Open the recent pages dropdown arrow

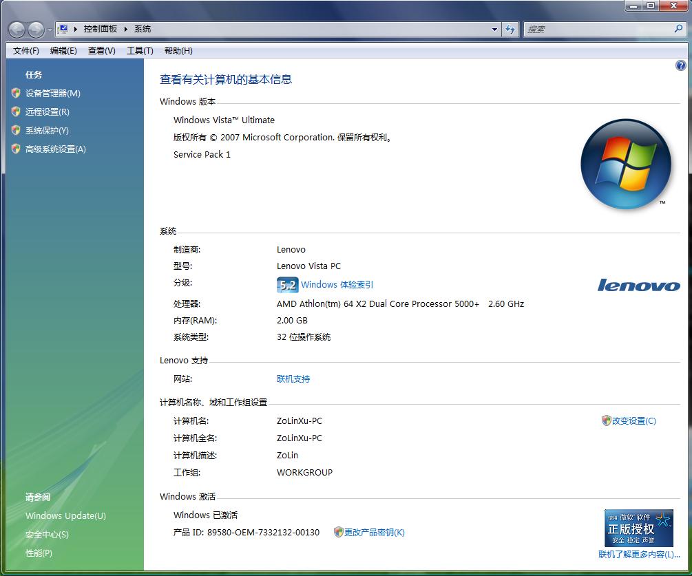[50, 30]
